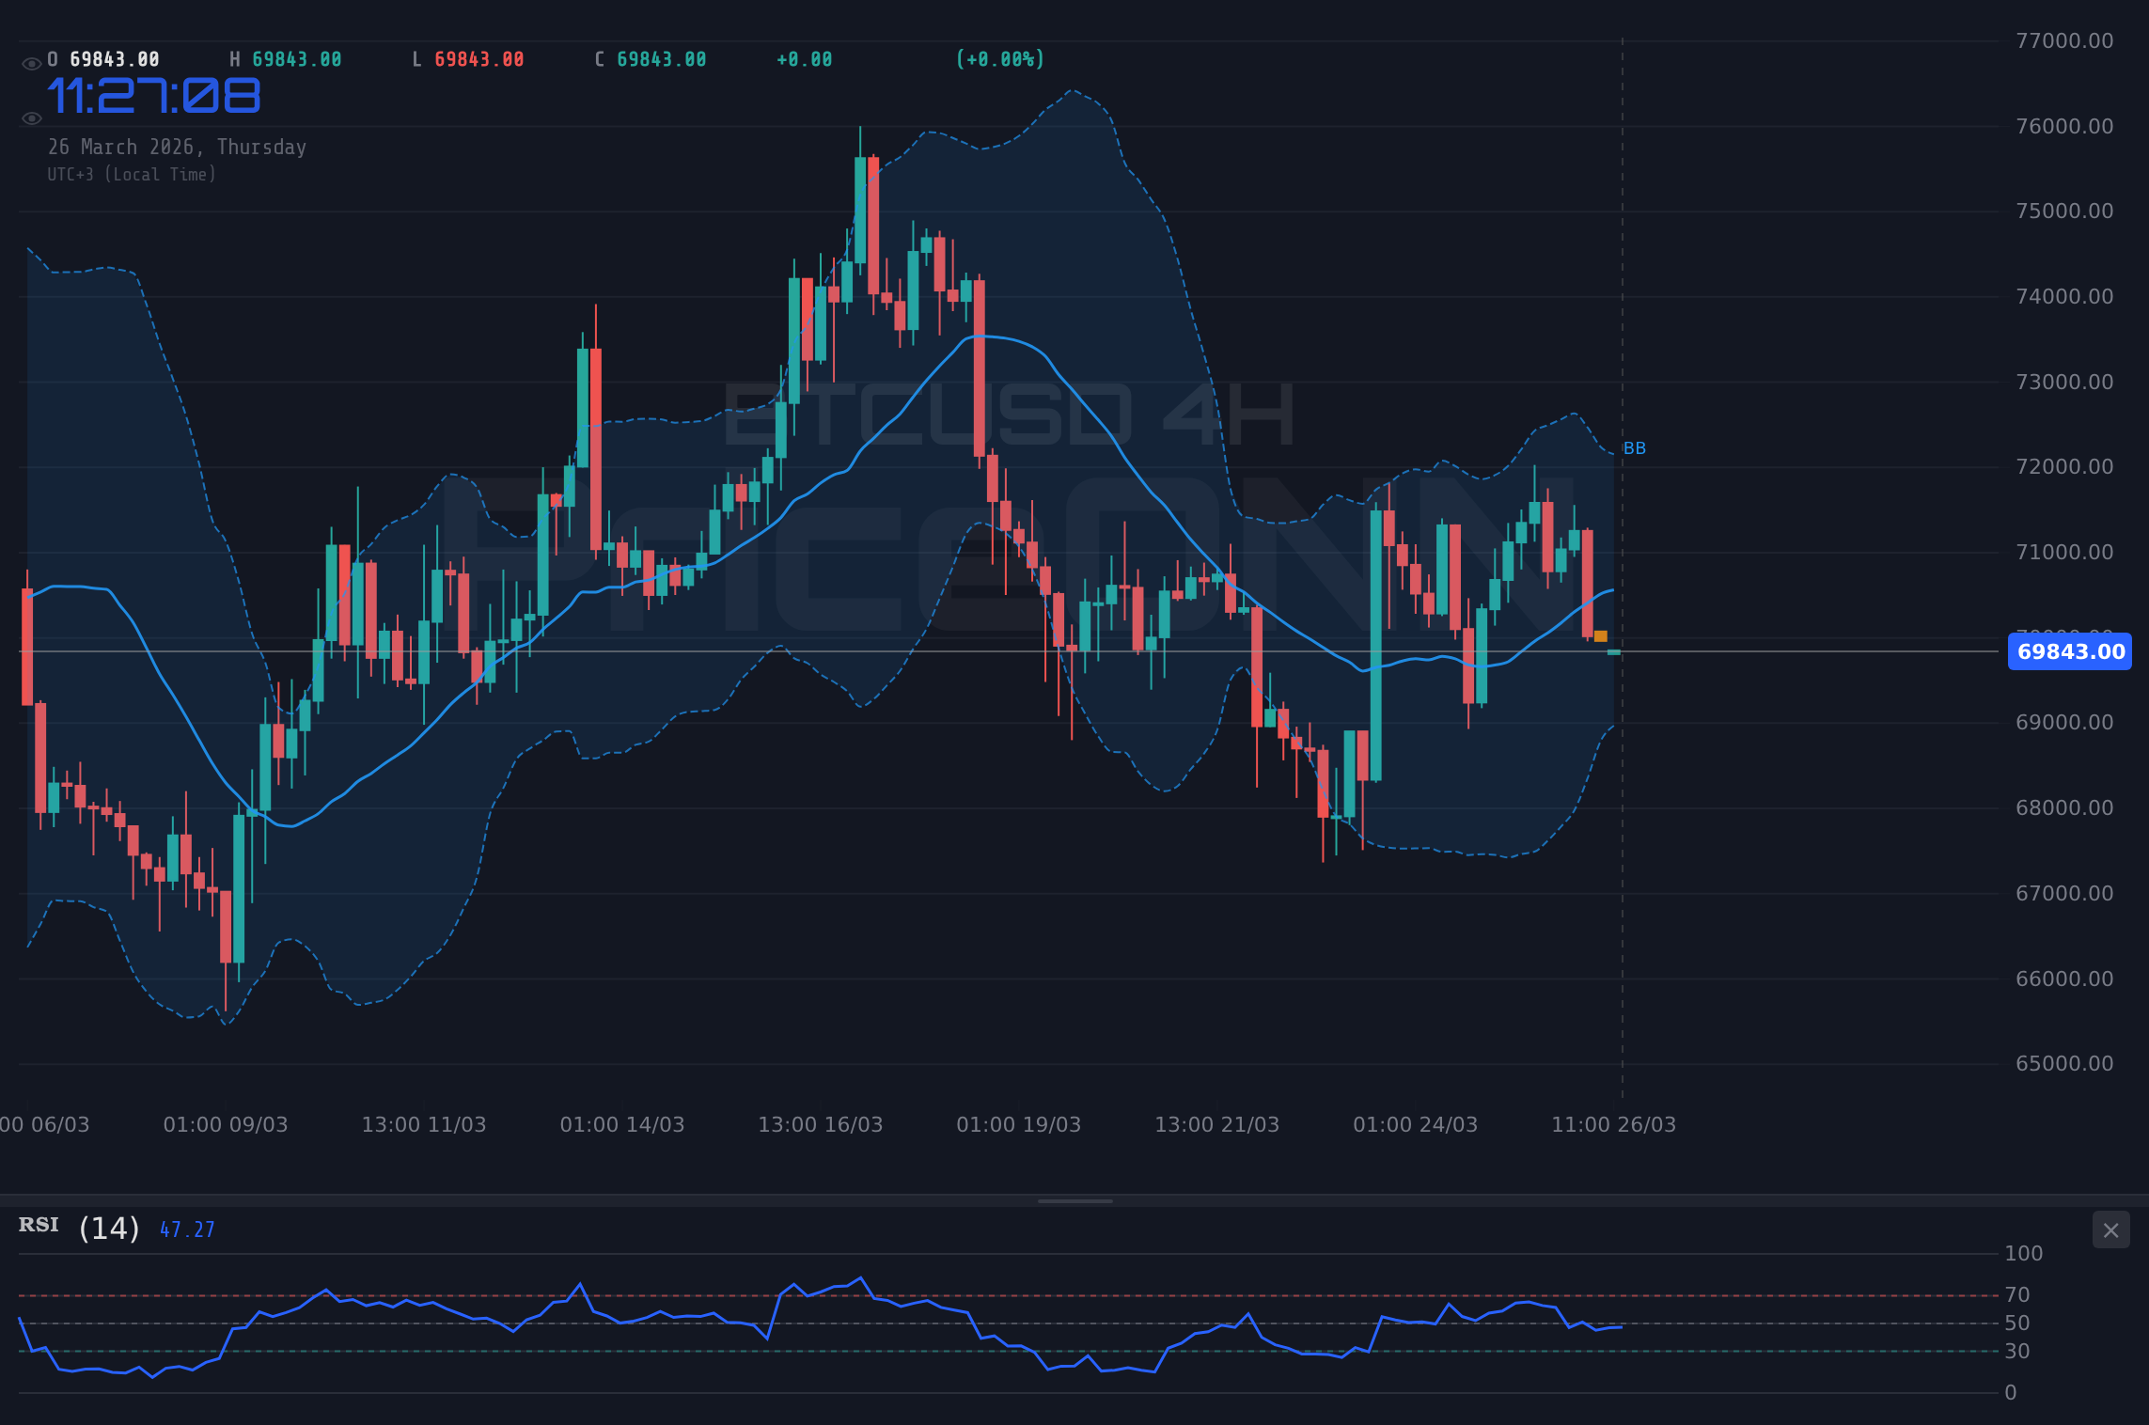Select the 11:00 26/03 axis timestamp

click(1614, 1124)
